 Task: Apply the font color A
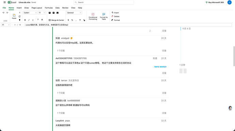coord(42,20)
